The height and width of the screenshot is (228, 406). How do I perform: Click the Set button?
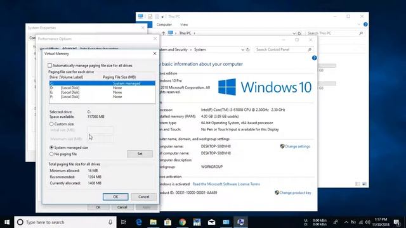point(140,154)
